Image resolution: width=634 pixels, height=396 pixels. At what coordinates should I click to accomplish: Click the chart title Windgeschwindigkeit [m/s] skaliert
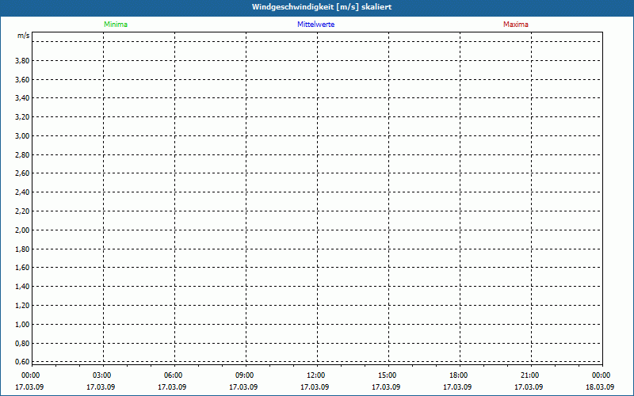click(x=322, y=7)
